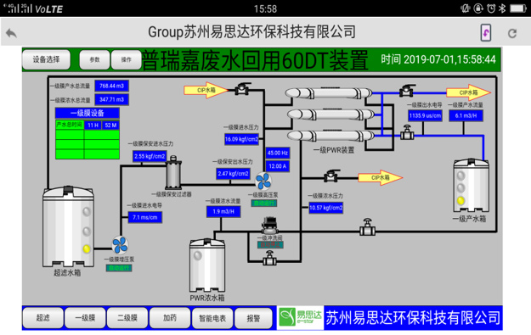Open the 参数 parameters button
531x335 pixels.
pos(94,59)
